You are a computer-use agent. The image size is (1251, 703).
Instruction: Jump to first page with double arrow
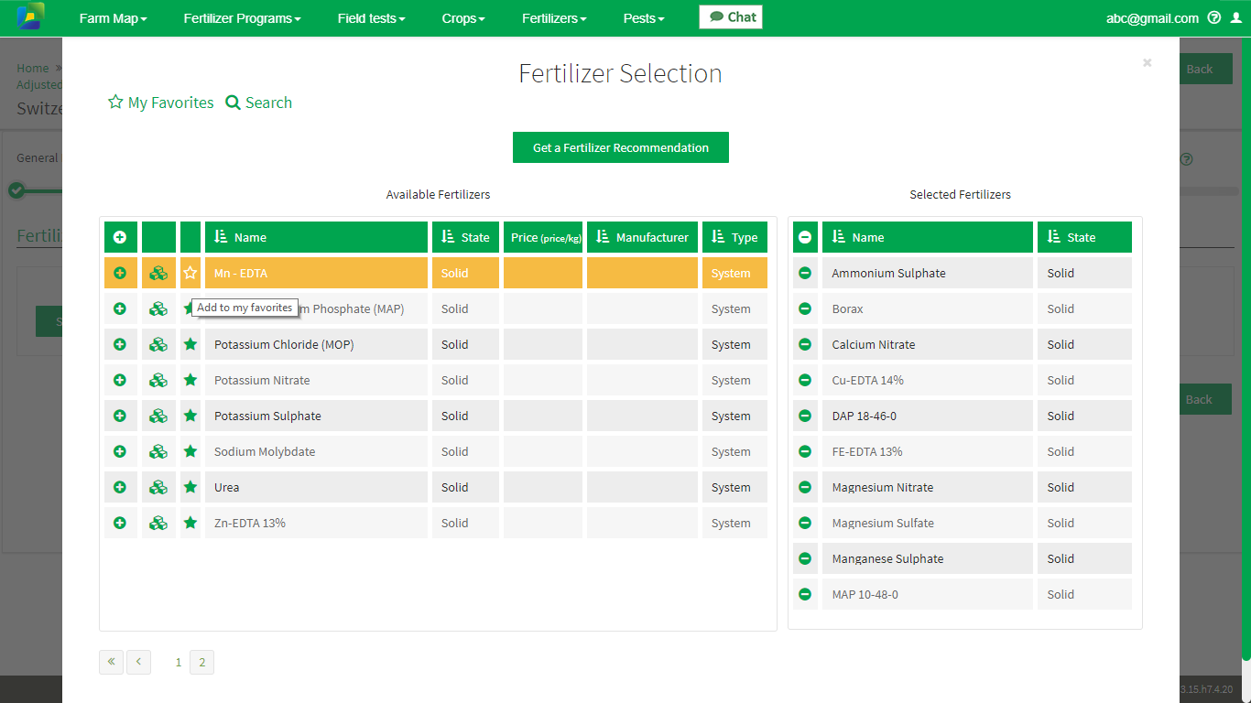point(111,662)
